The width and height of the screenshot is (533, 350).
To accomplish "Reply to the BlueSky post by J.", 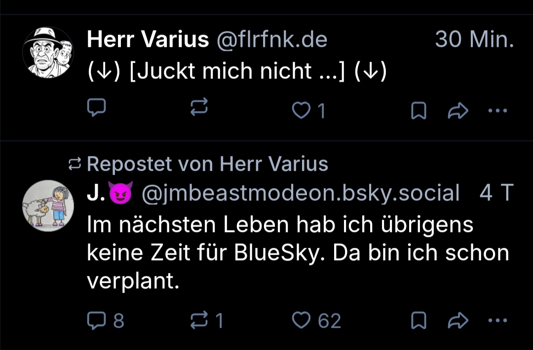I will coord(95,321).
